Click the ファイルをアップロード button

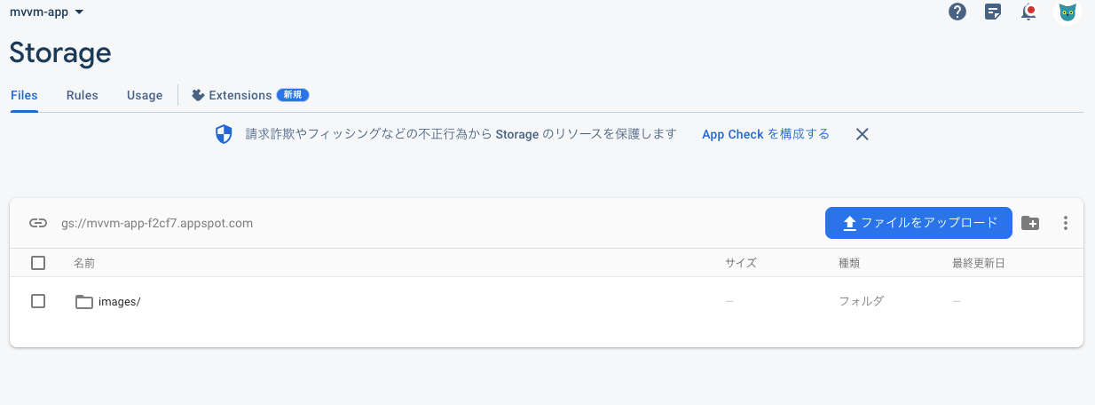tap(918, 223)
